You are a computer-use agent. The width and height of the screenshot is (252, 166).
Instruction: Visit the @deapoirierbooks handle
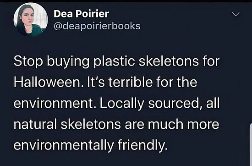pos(97,26)
